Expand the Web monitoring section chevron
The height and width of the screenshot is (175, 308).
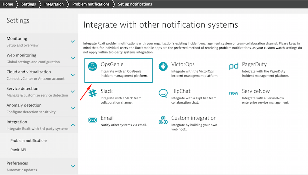pos(73,58)
